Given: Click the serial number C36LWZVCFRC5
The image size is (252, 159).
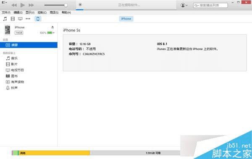Looking at the screenshot, I should coord(94,54).
